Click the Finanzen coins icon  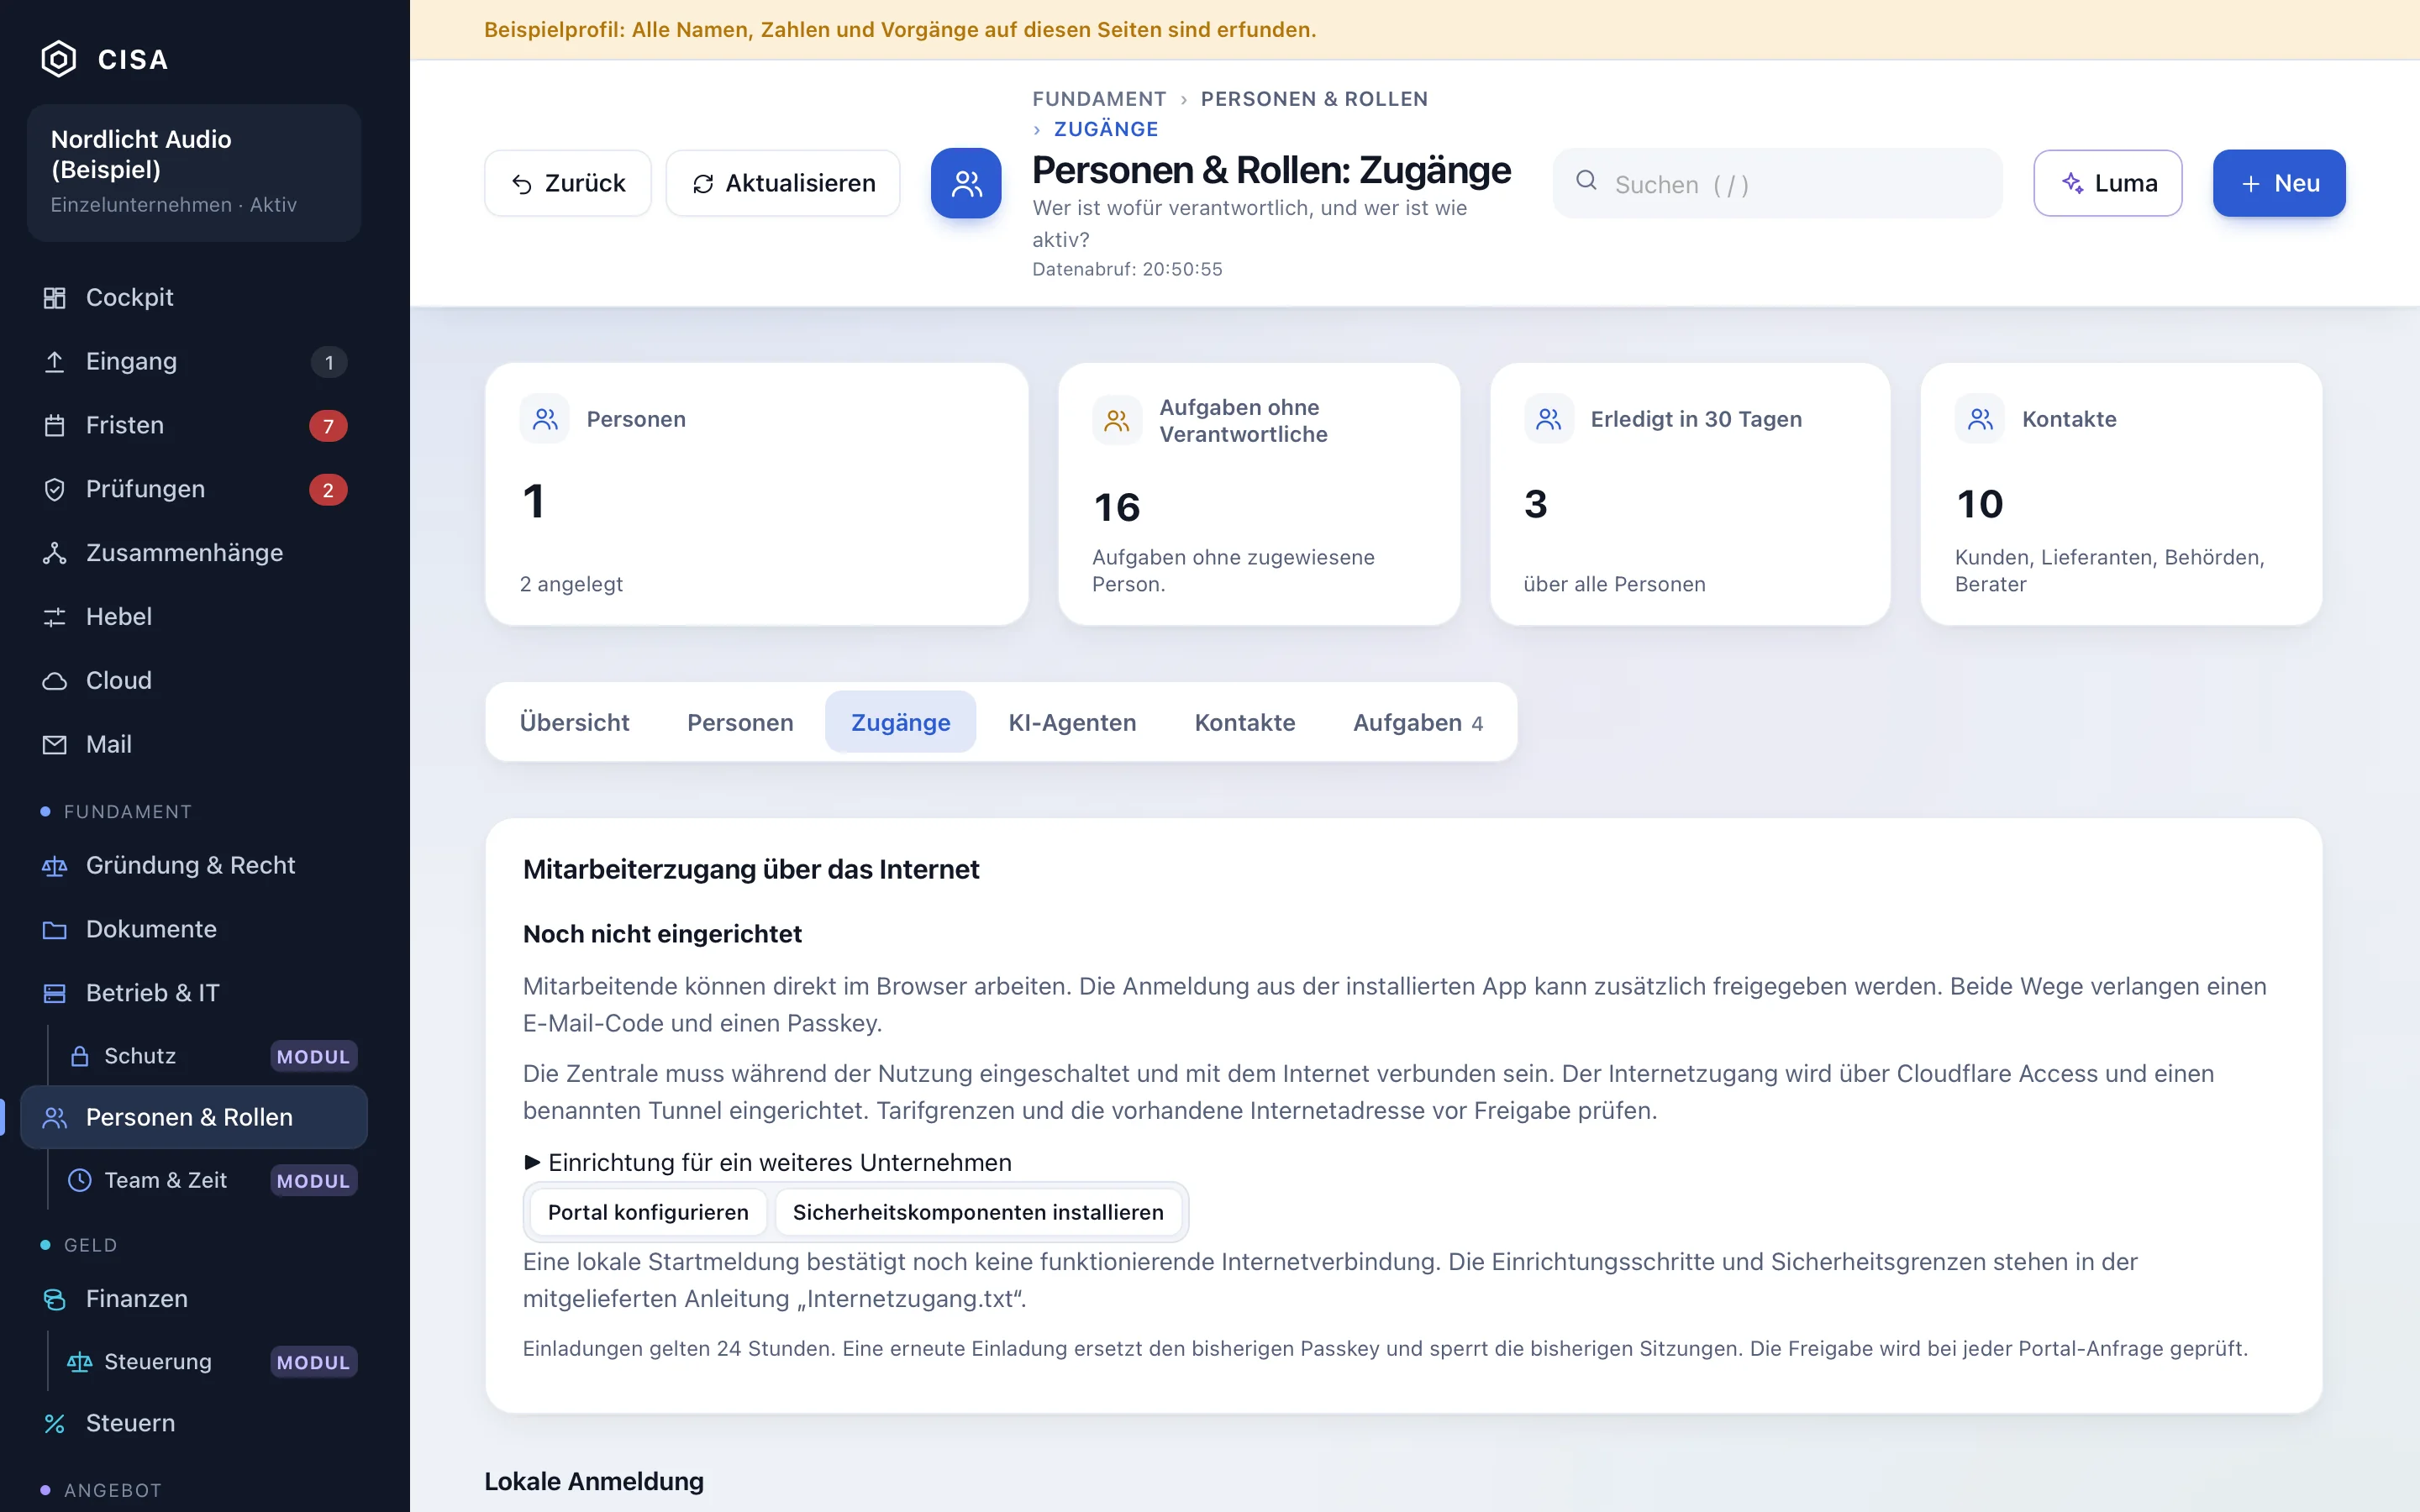(55, 1299)
